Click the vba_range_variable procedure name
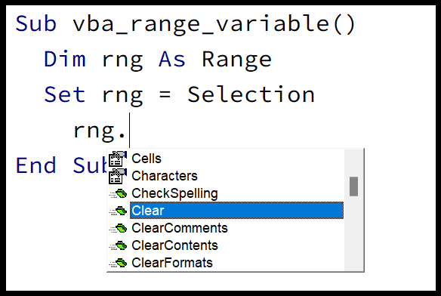The height and width of the screenshot is (296, 441). 201,24
